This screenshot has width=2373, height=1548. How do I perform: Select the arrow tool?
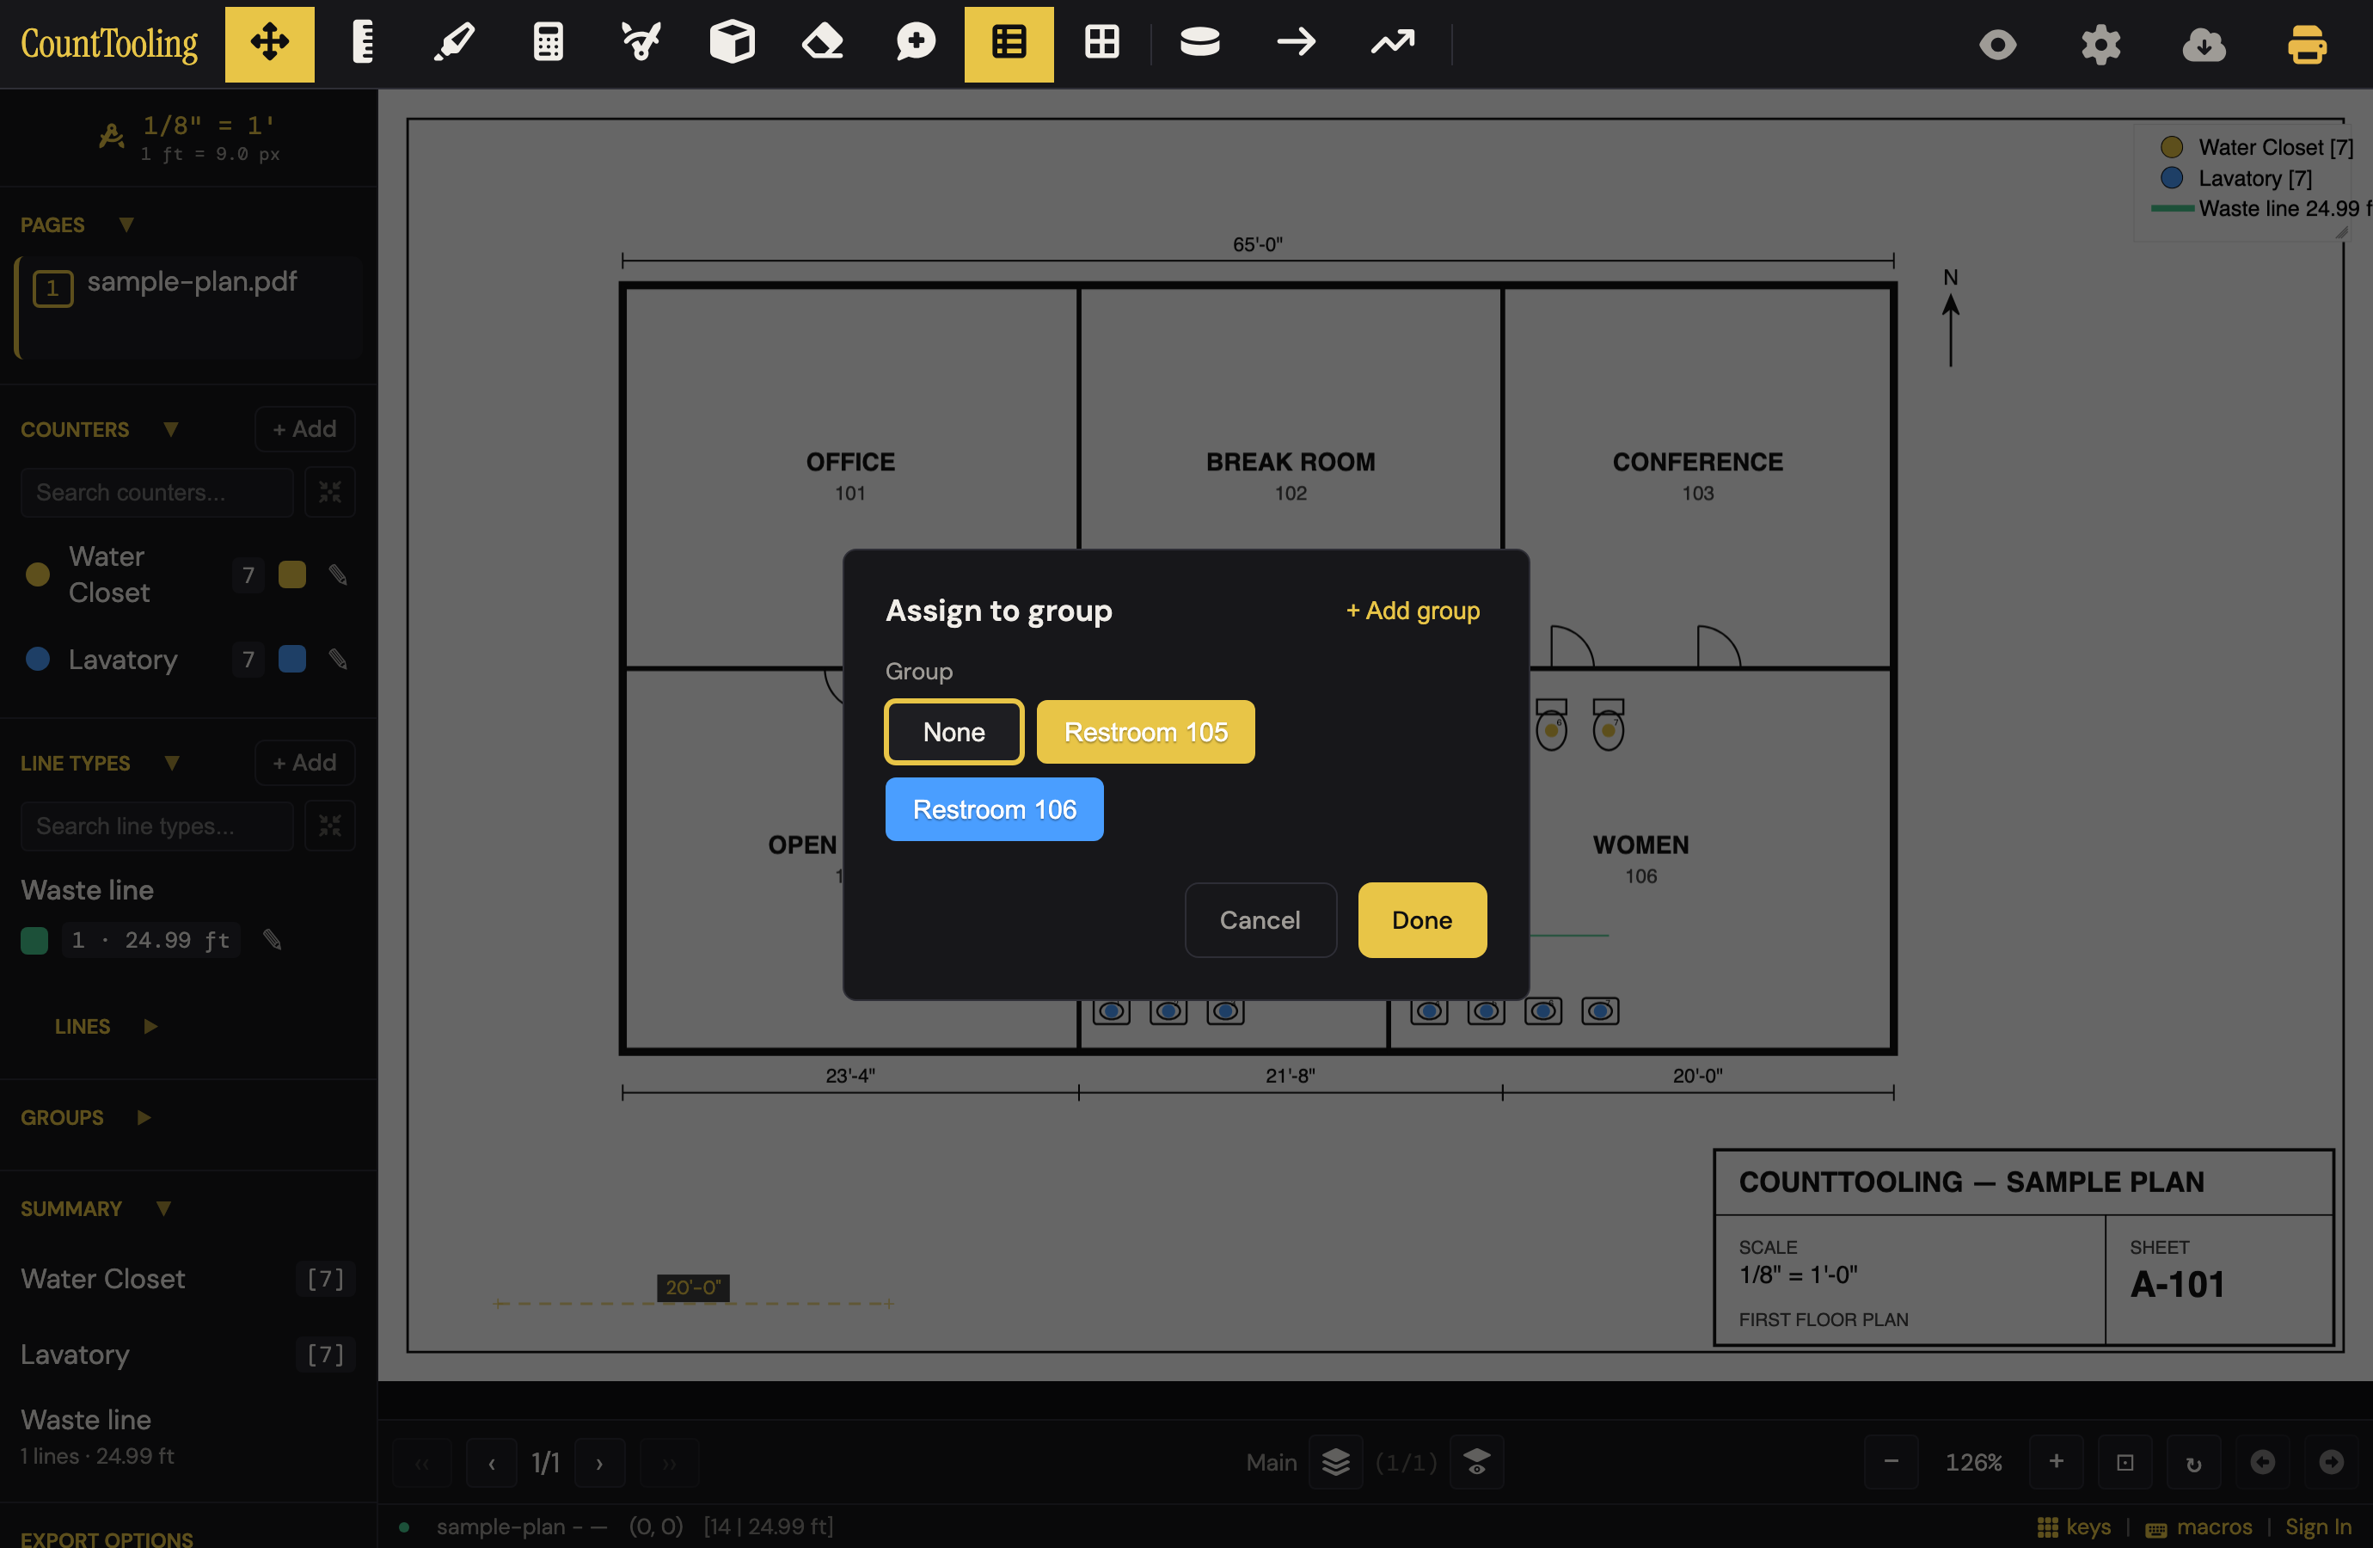click(x=1297, y=44)
